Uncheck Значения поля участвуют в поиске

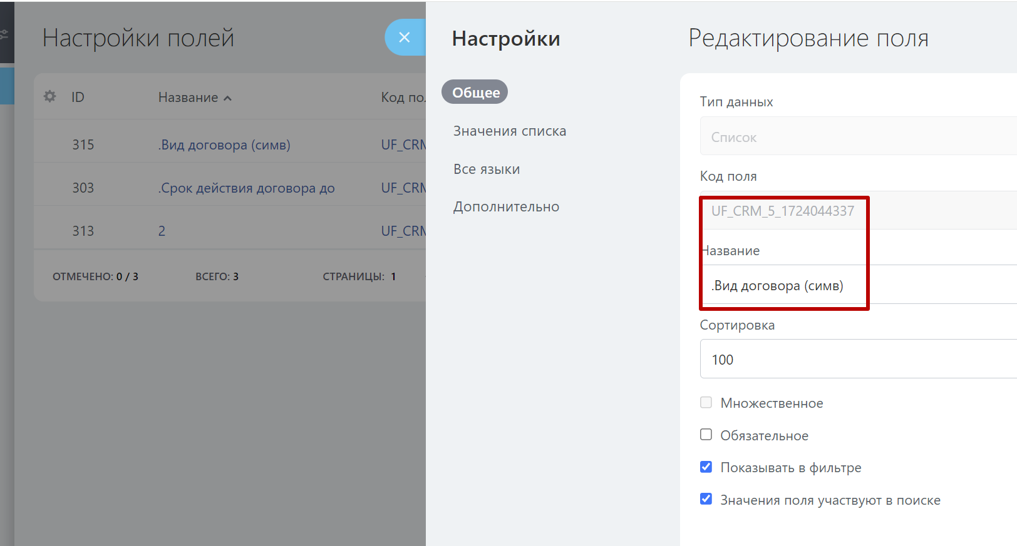[x=706, y=499]
